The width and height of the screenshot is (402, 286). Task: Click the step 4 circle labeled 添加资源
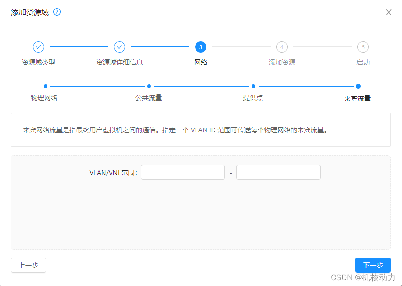[281, 47]
